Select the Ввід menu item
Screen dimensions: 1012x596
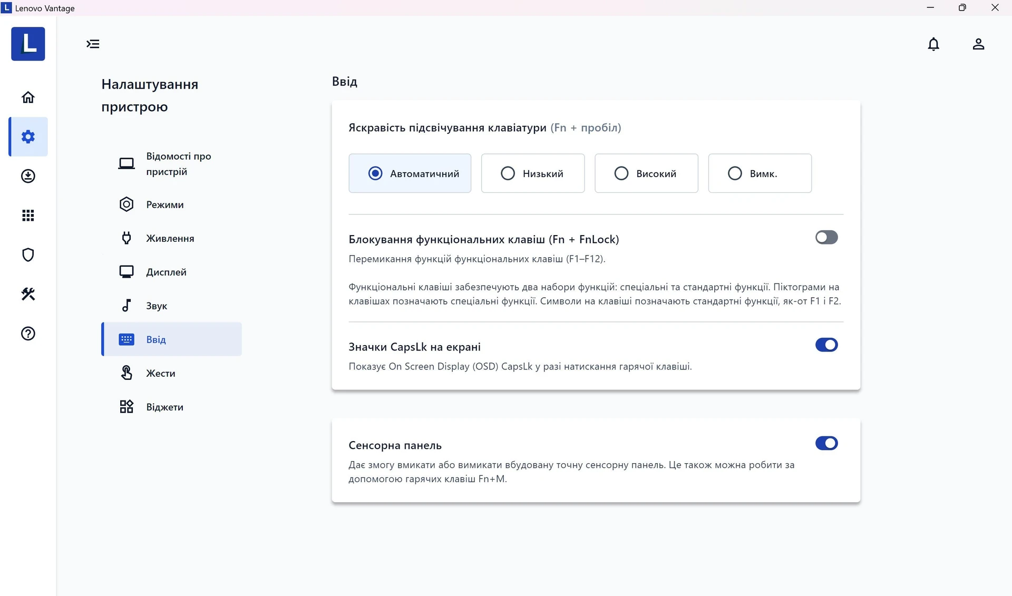171,339
